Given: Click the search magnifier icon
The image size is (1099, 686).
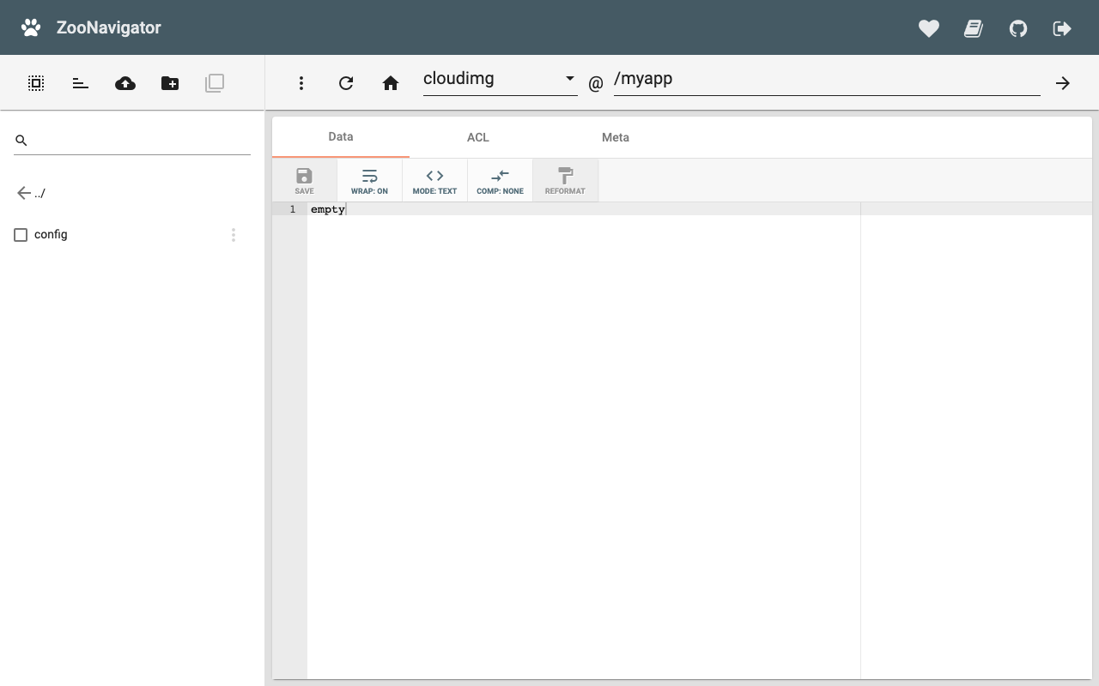Looking at the screenshot, I should coord(21,140).
